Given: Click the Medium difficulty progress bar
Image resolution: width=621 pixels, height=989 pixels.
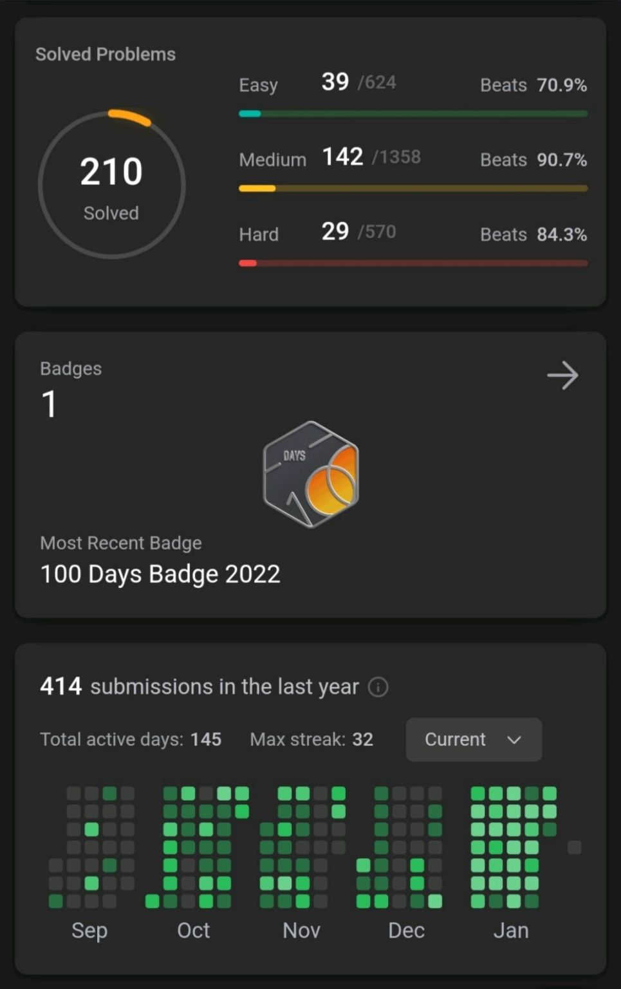Looking at the screenshot, I should coord(413,189).
